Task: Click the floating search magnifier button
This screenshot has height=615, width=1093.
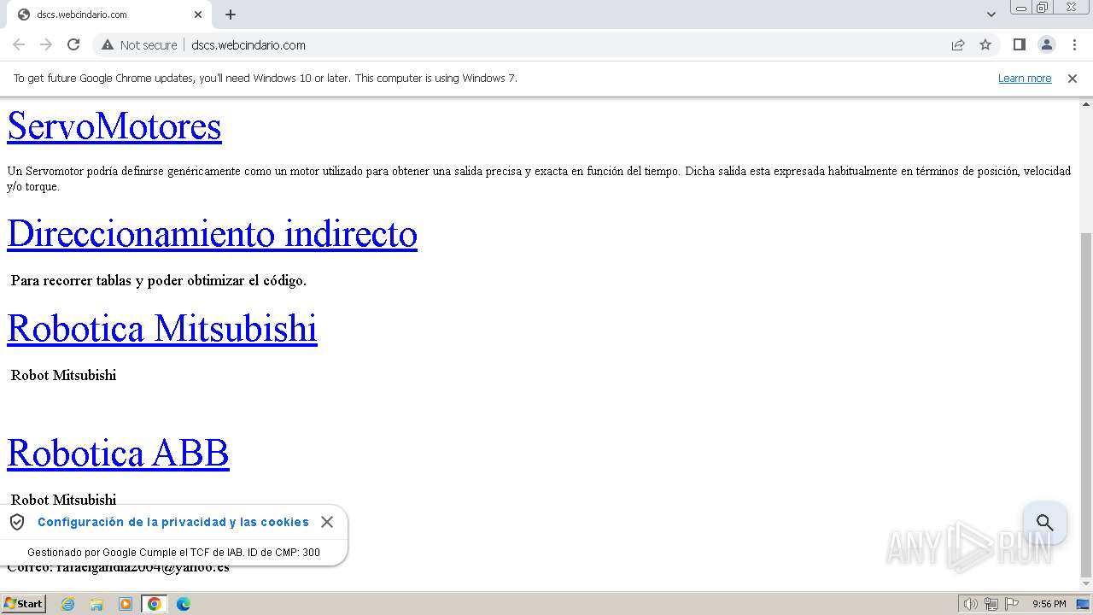Action: 1044,523
